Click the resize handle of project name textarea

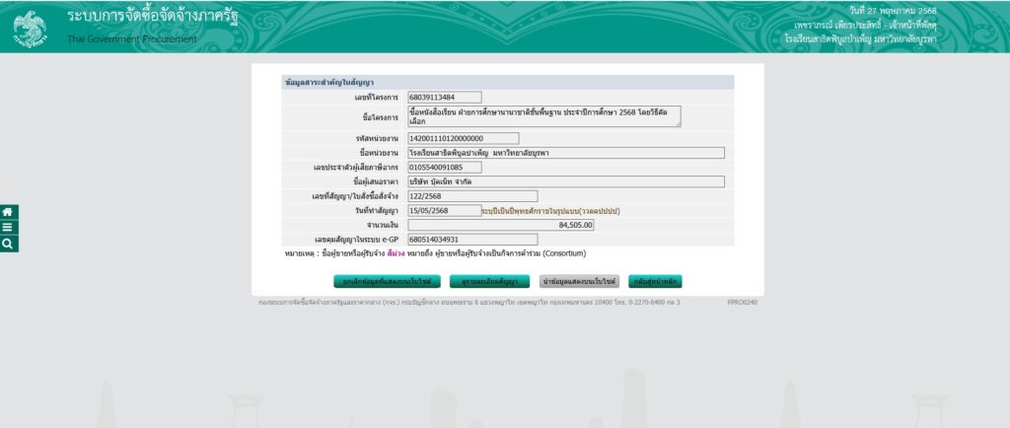pos(677,124)
